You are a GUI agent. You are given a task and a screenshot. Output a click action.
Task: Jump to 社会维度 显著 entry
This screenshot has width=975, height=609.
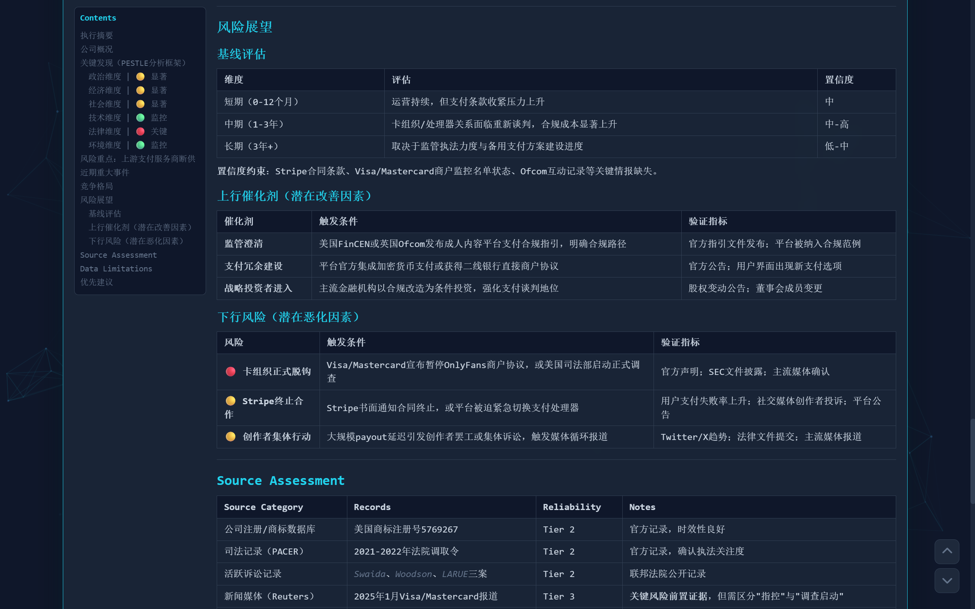click(128, 104)
